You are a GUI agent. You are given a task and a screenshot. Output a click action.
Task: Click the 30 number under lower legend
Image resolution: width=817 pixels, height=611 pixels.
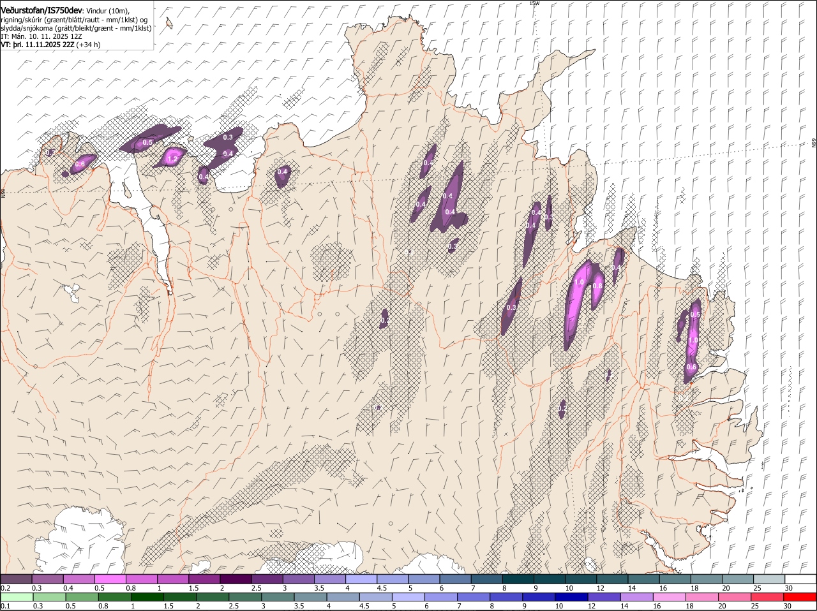[x=787, y=606]
